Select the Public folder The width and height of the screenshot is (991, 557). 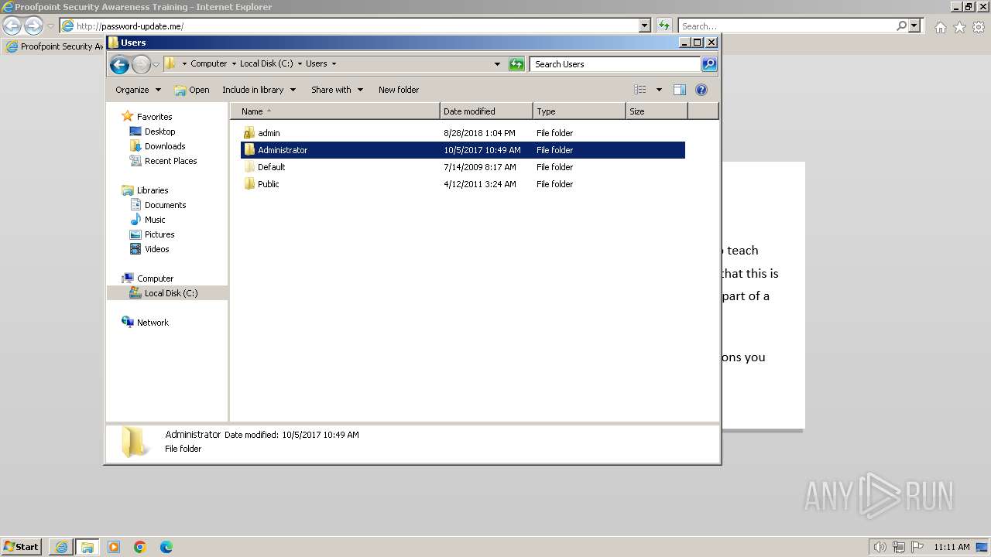coord(463,184)
